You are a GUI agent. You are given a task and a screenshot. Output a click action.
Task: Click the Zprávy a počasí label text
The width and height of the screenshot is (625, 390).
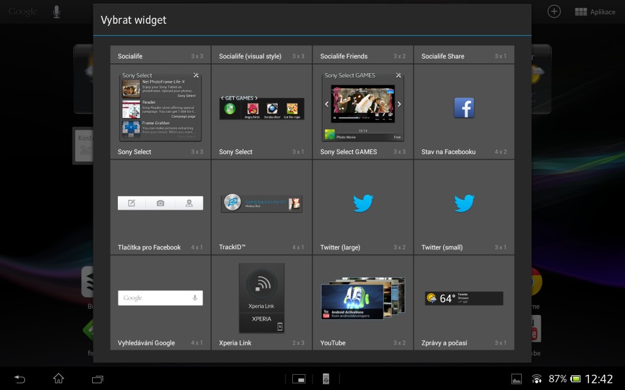[444, 342]
